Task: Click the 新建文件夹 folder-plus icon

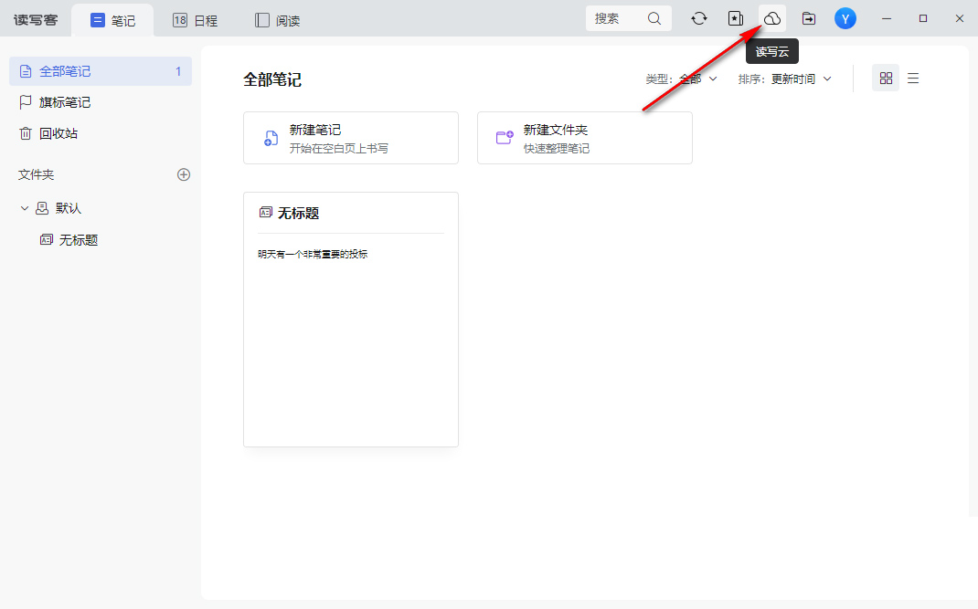Action: click(504, 138)
